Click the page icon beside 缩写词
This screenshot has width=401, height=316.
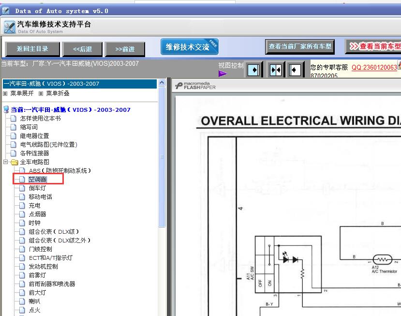(x=14, y=127)
